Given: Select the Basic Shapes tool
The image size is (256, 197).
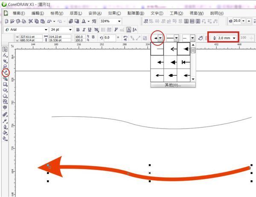Looking at the screenshot, I should point(5,102).
